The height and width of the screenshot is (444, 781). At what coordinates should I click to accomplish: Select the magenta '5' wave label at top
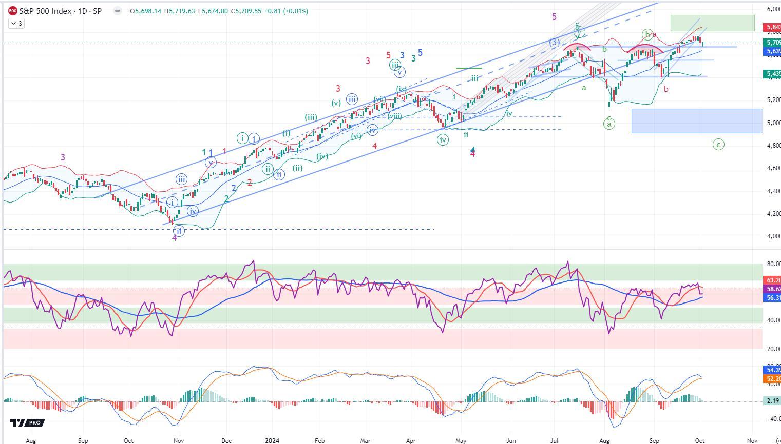pyautogui.click(x=554, y=17)
